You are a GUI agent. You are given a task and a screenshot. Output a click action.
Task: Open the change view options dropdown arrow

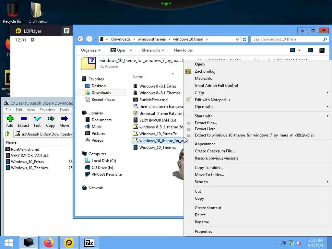pyautogui.click(x=299, y=50)
